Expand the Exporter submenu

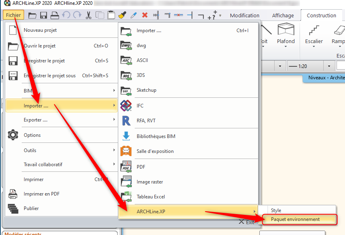(114, 120)
